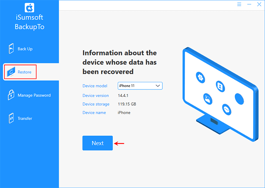The width and height of the screenshot is (265, 188).
Task: Click the Next button
Action: tap(98, 143)
